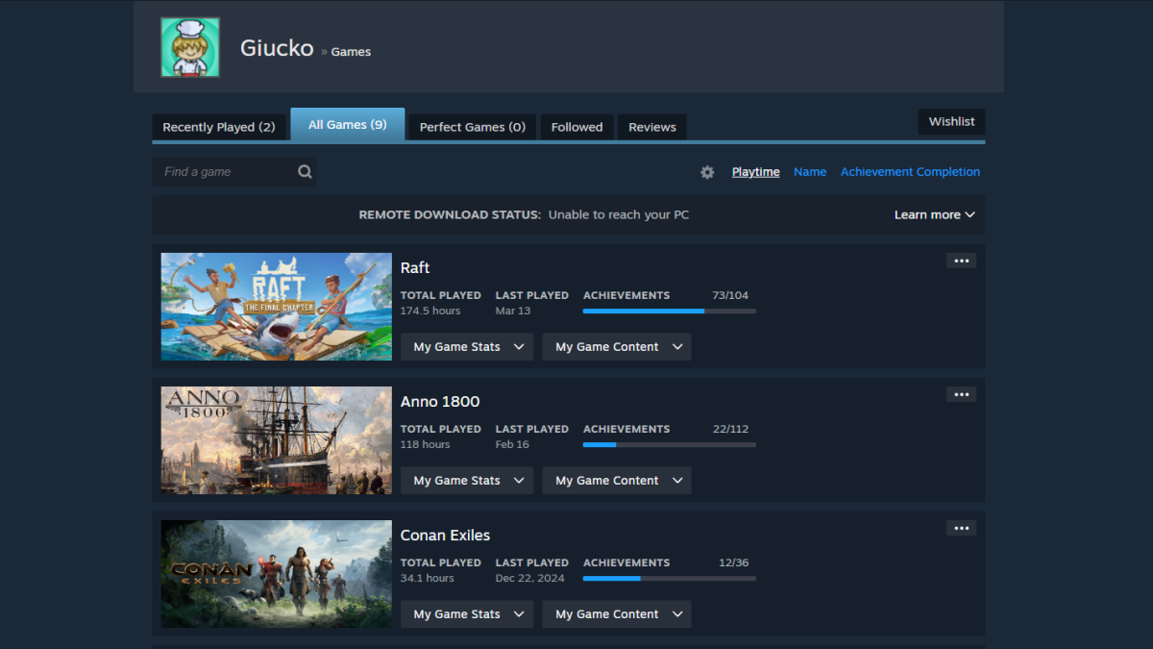Click the Dec 22, 2024 last played date
Image resolution: width=1153 pixels, height=649 pixels.
coord(531,579)
